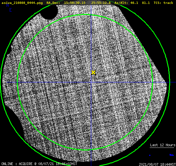Click the 2021/08/07 18:44HST timestamp
Viewport: 176px width, 166px height.
point(157,164)
